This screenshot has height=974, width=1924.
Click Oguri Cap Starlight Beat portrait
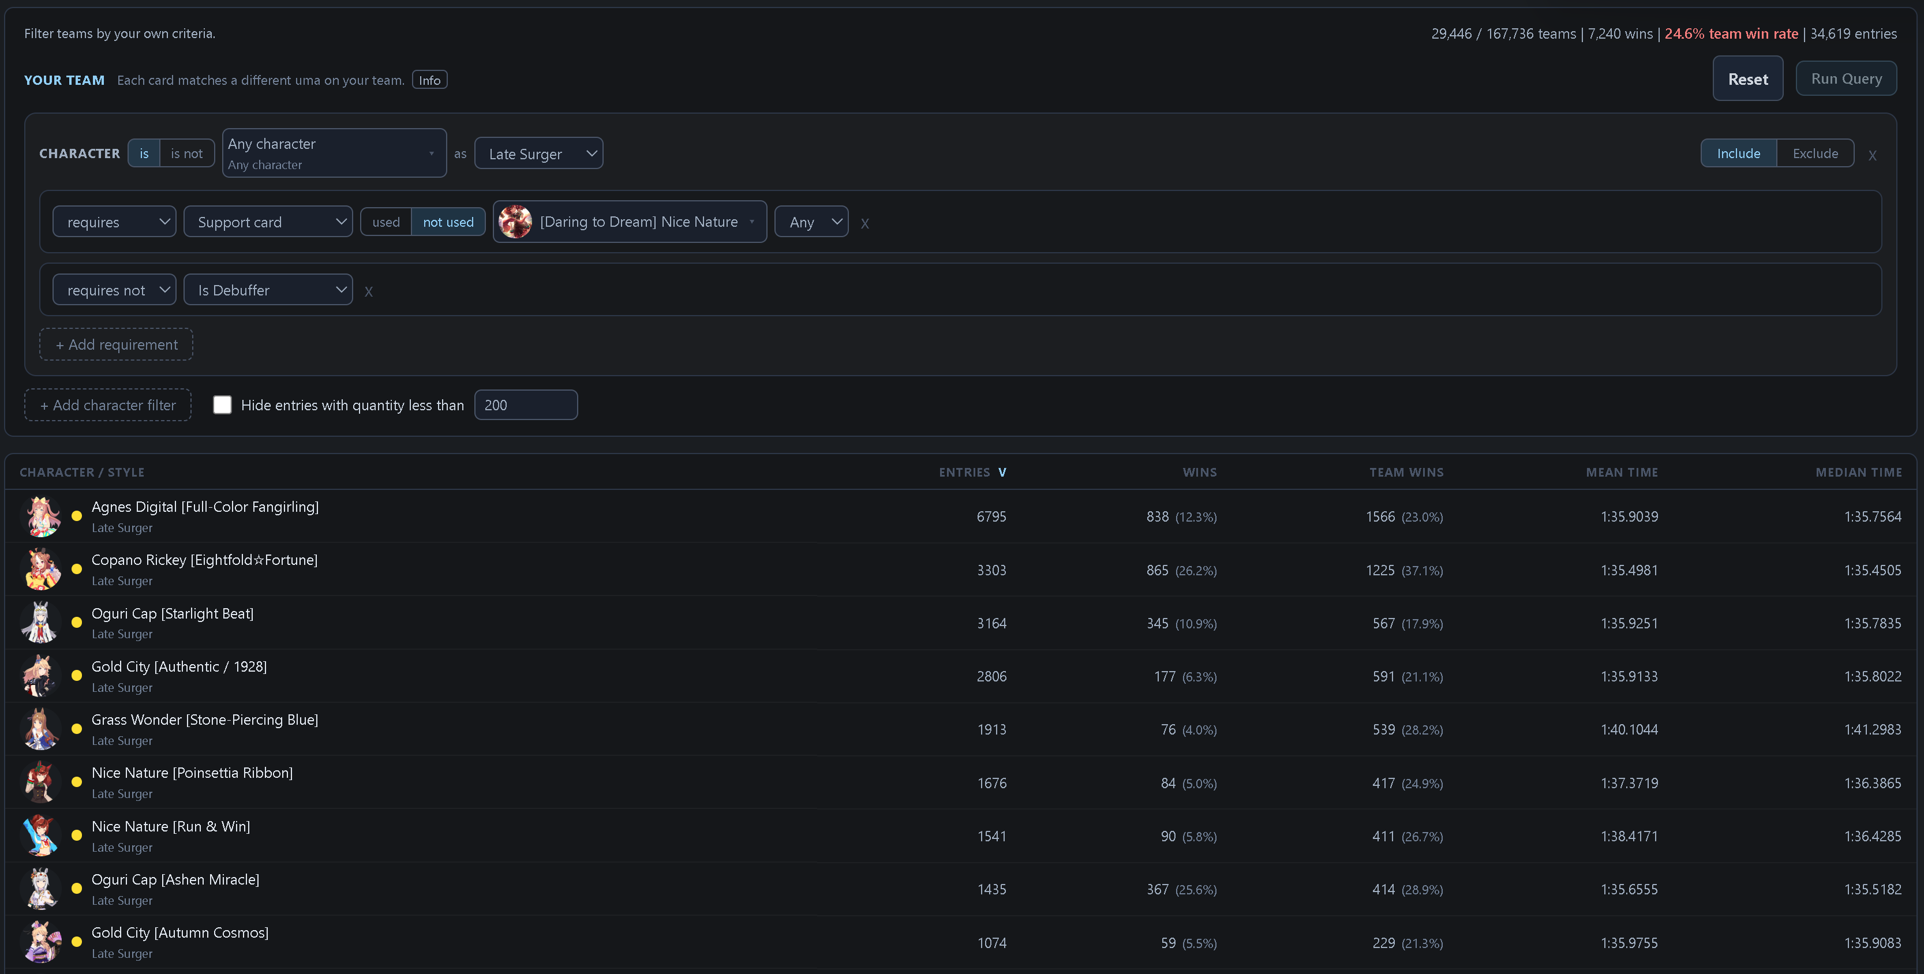42,622
